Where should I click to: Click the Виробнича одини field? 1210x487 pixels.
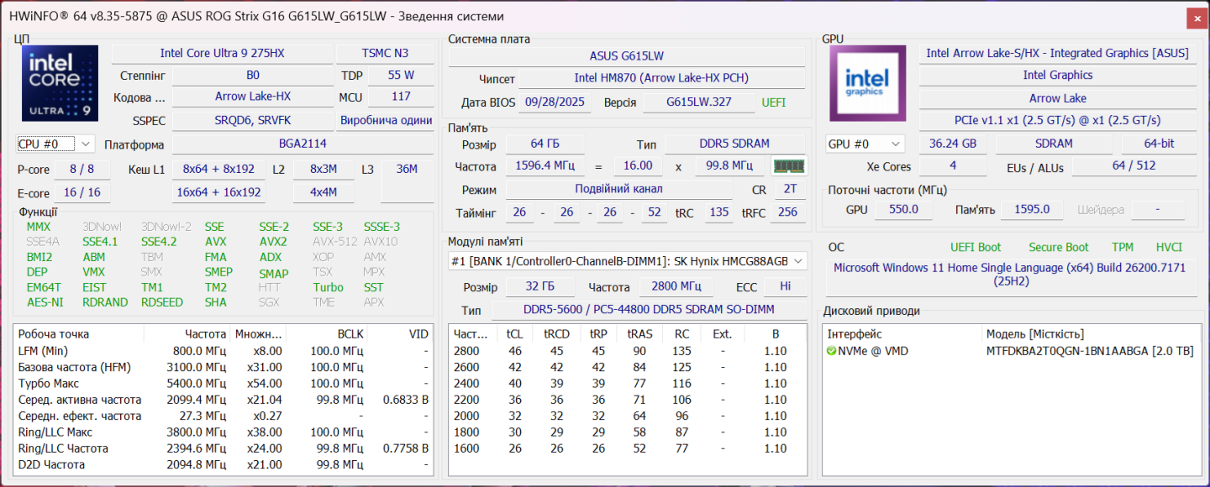(x=386, y=120)
